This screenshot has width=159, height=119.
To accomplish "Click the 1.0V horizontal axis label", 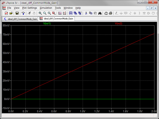I will coord(83,111).
